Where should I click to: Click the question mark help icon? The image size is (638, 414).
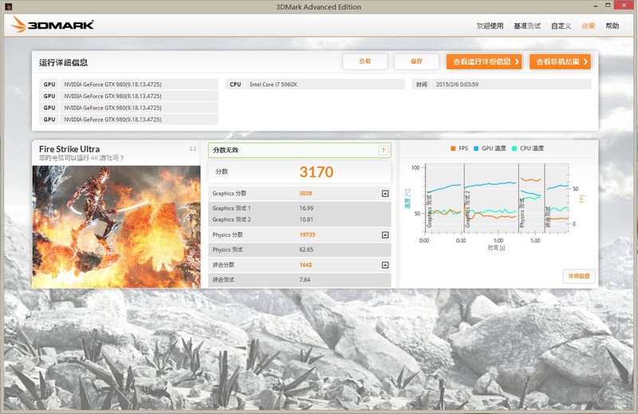383,150
